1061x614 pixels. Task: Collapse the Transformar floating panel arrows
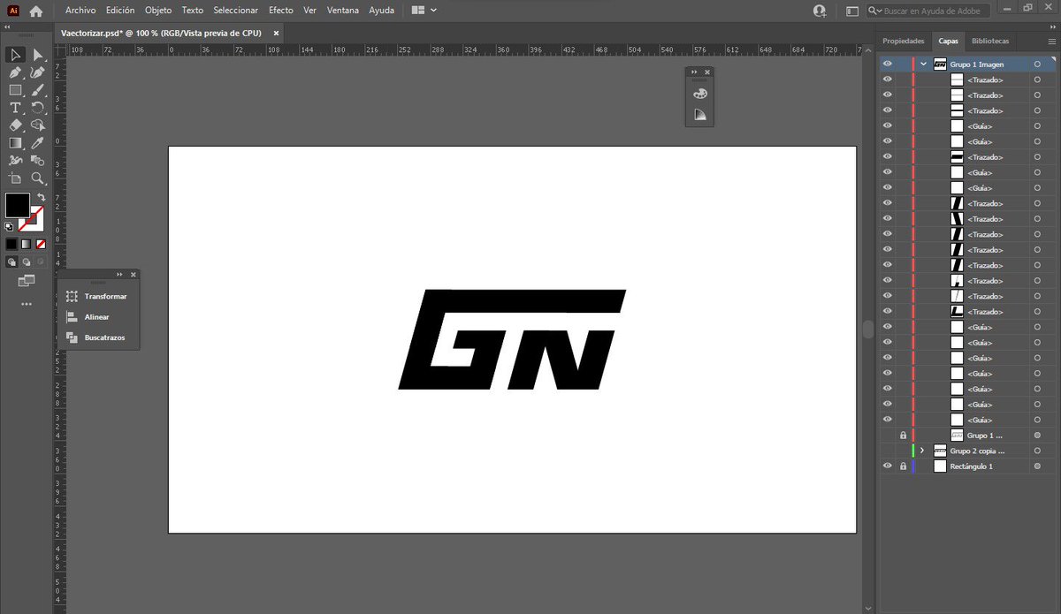click(119, 275)
